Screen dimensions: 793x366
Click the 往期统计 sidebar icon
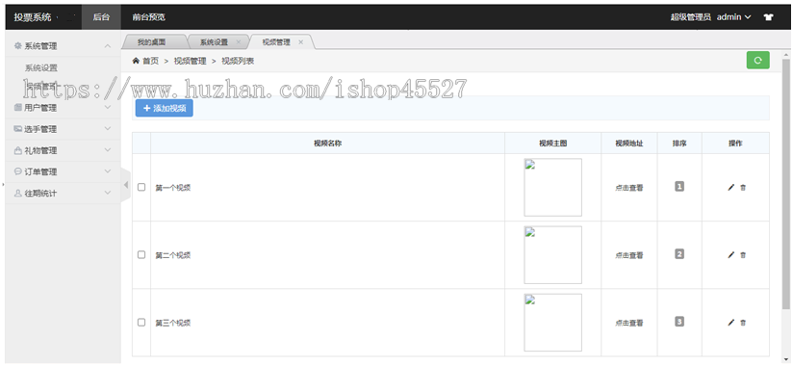18,193
